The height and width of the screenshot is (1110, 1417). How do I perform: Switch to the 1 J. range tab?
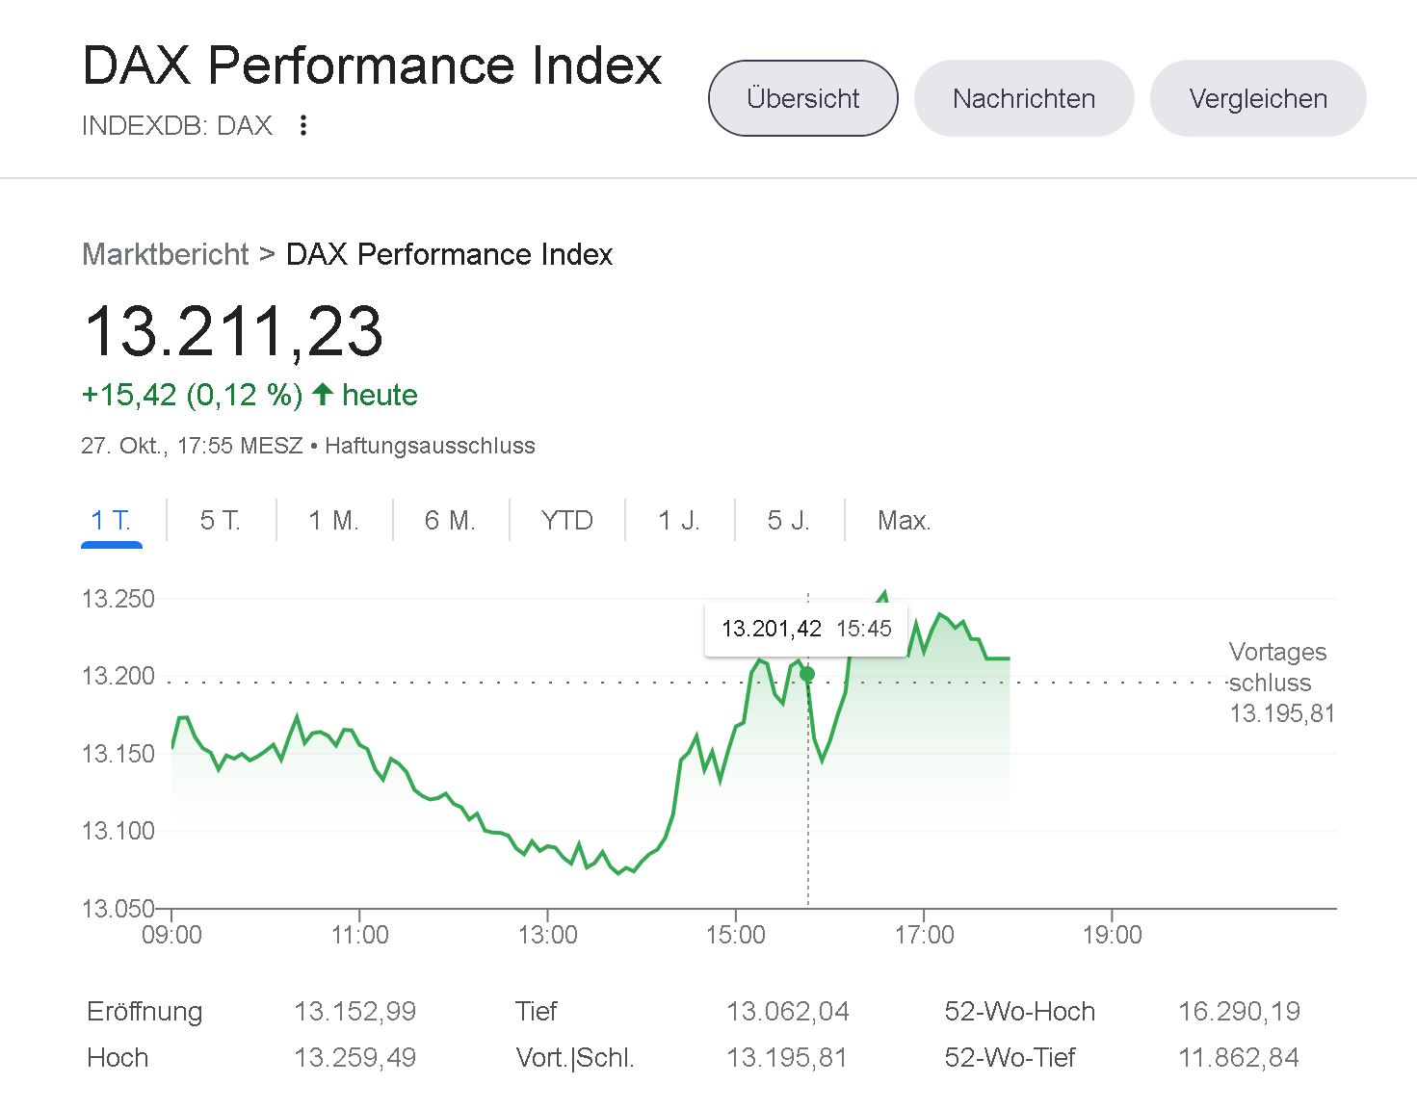tap(678, 521)
